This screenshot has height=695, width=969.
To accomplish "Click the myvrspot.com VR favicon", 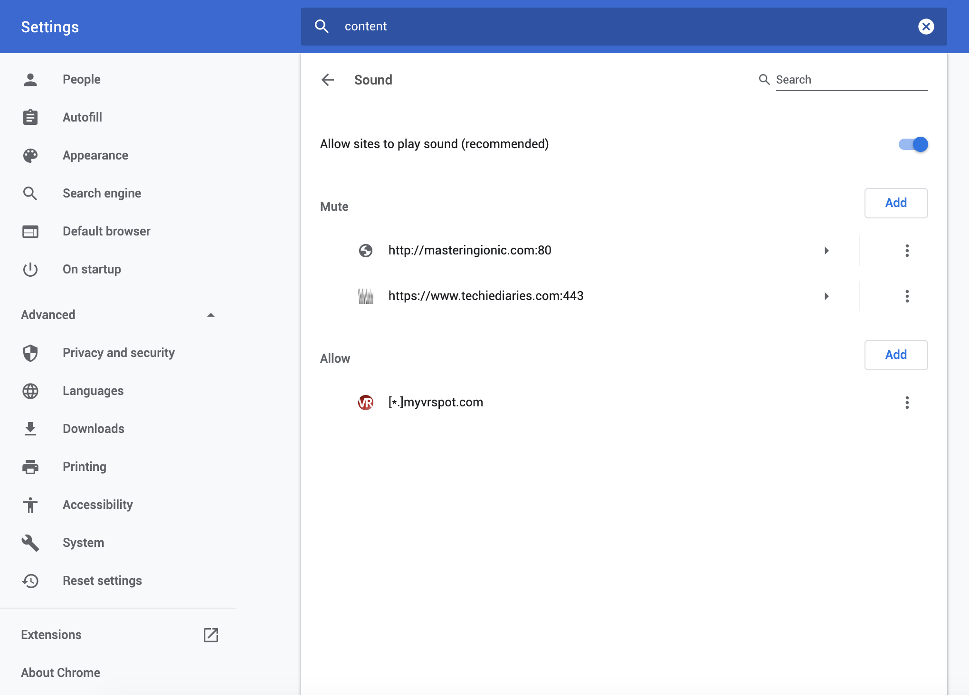I will [366, 403].
